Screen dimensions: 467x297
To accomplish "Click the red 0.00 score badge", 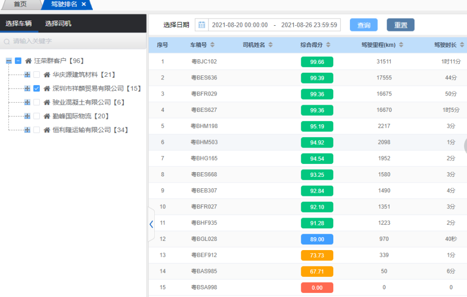I will (x=317, y=287).
